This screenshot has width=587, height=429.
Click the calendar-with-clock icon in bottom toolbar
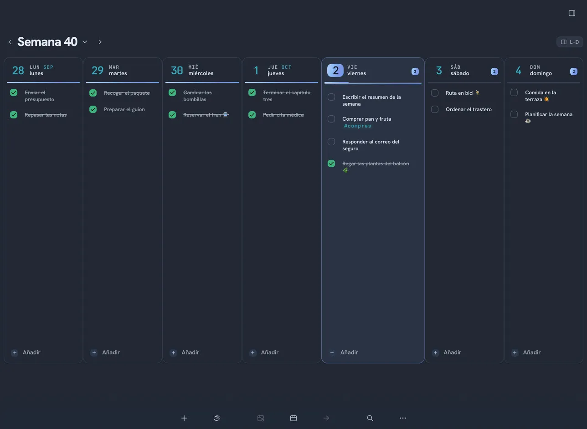261,418
